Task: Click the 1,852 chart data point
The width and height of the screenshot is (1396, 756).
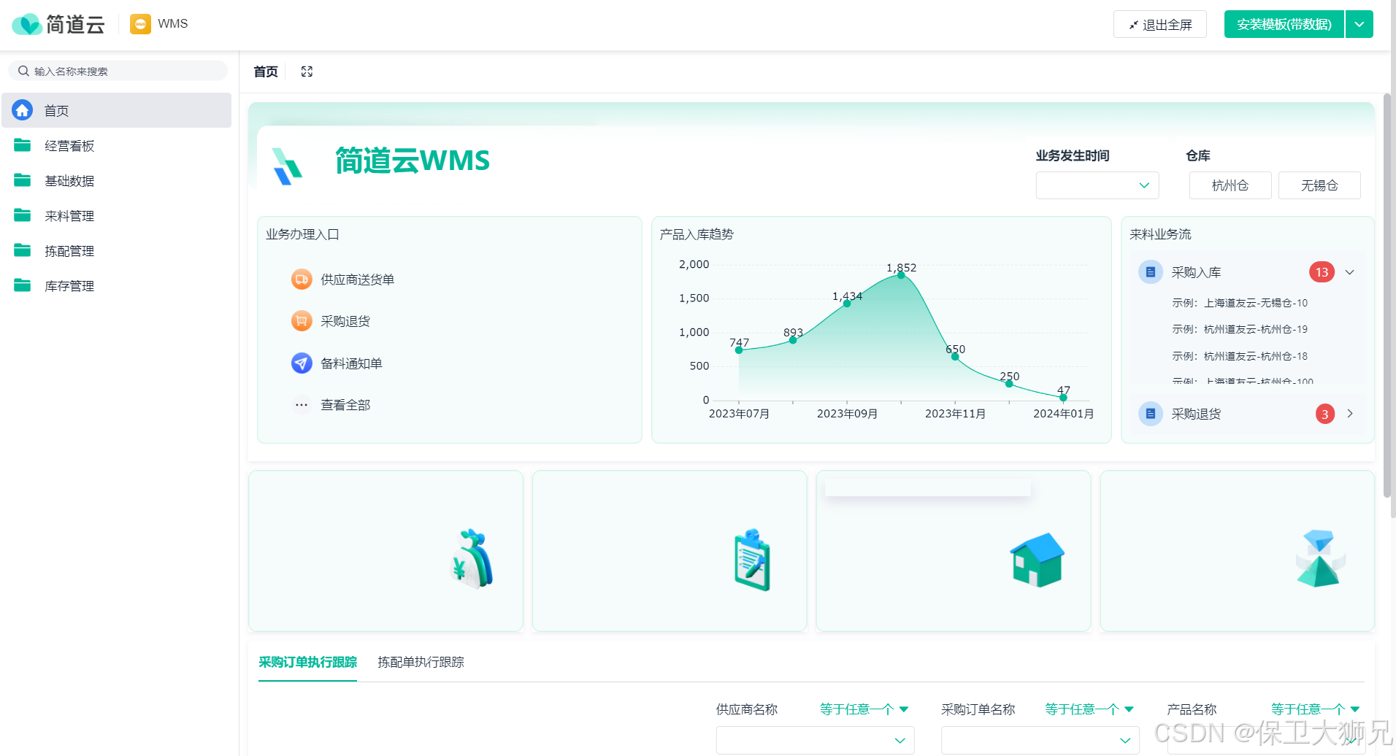Action: pyautogui.click(x=901, y=275)
